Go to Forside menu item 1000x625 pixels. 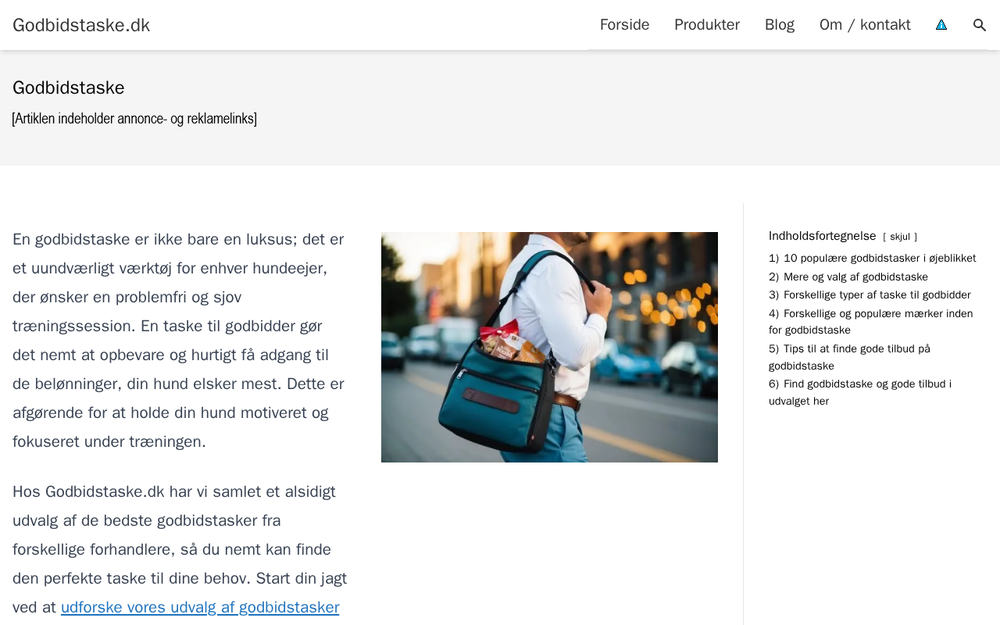click(x=624, y=25)
